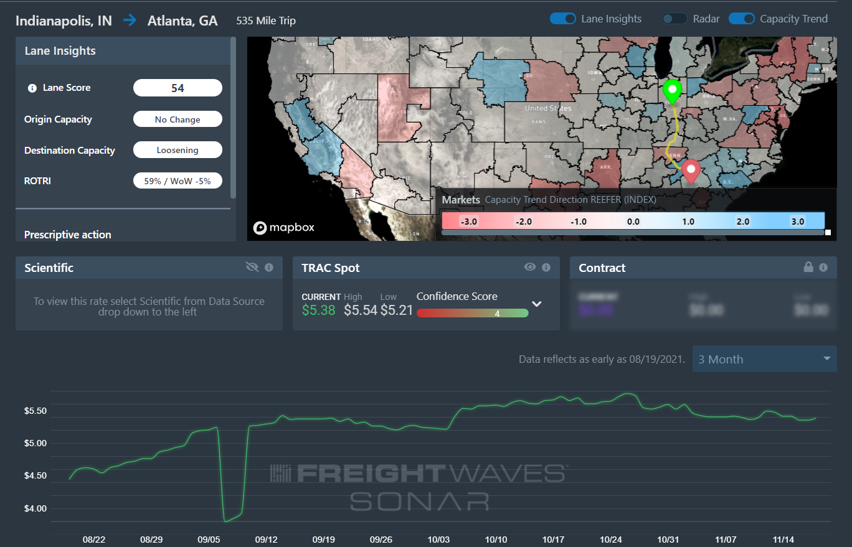Click the Destination Capacity Loosening pill
The image size is (852, 547).
pyautogui.click(x=177, y=150)
